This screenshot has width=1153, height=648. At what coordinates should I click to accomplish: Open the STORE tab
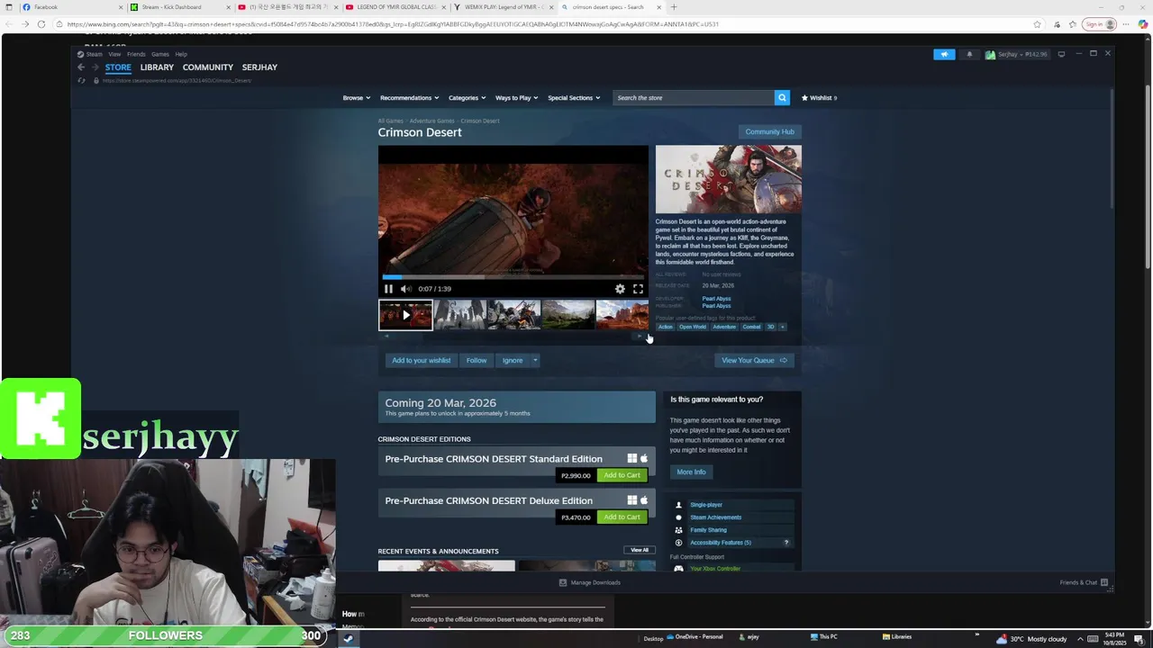(118, 67)
